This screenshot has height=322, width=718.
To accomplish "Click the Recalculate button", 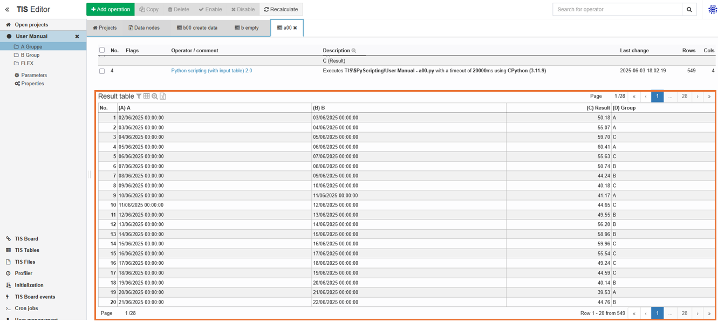I will point(281,9).
